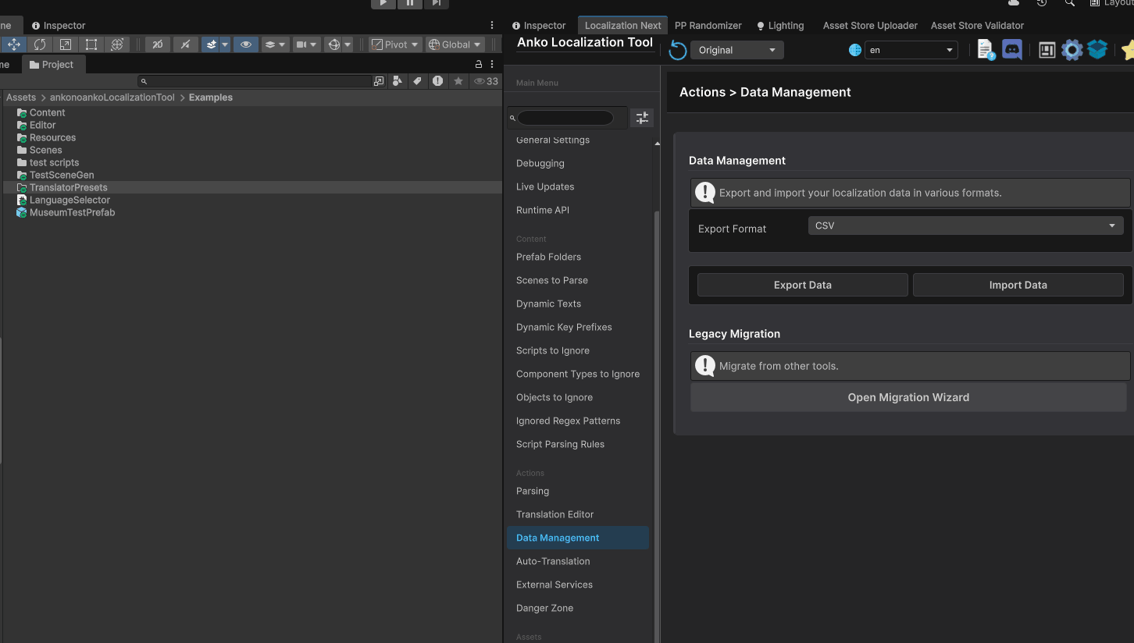This screenshot has height=643, width=1134.
Task: Toggle the scene visibility eye icon
Action: click(x=245, y=44)
